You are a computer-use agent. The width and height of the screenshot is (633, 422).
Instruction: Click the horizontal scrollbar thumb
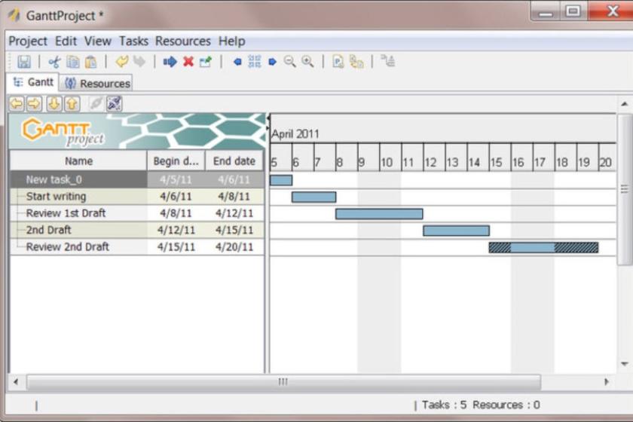coord(283,381)
